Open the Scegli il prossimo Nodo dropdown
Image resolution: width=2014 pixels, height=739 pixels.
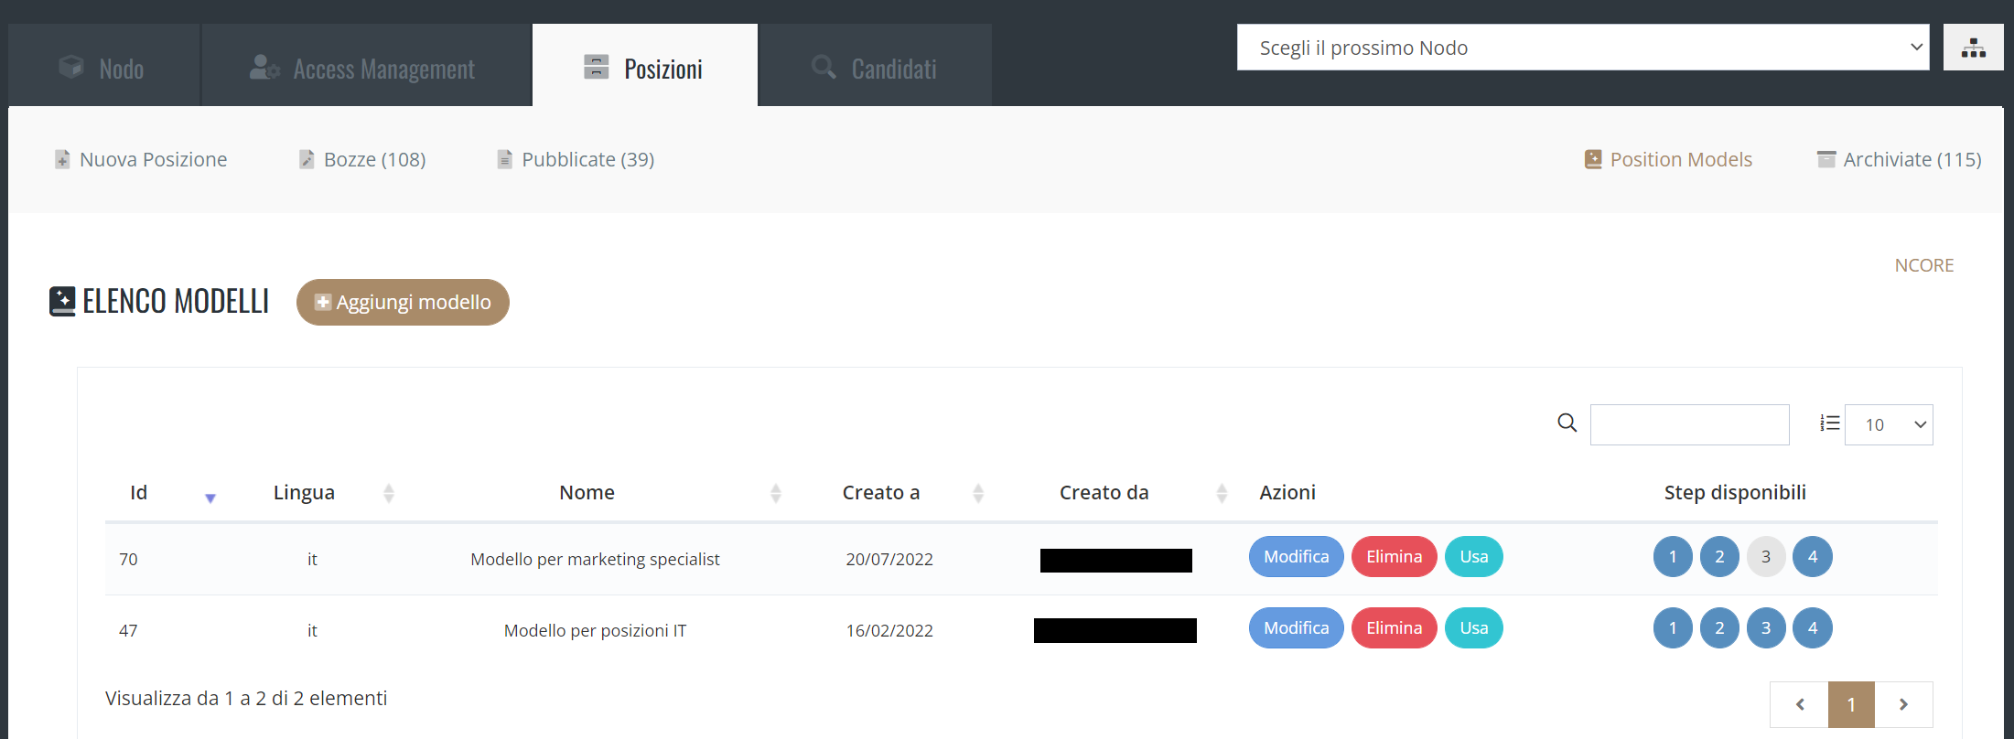point(1583,48)
